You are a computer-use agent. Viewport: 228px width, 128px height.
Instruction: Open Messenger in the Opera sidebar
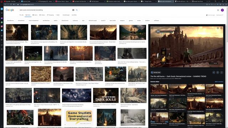coord(2,18)
